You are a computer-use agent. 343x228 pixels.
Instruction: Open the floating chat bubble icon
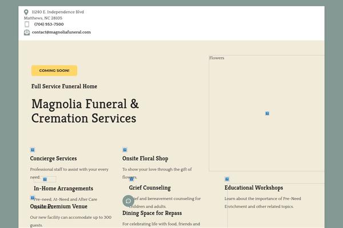[128, 201]
